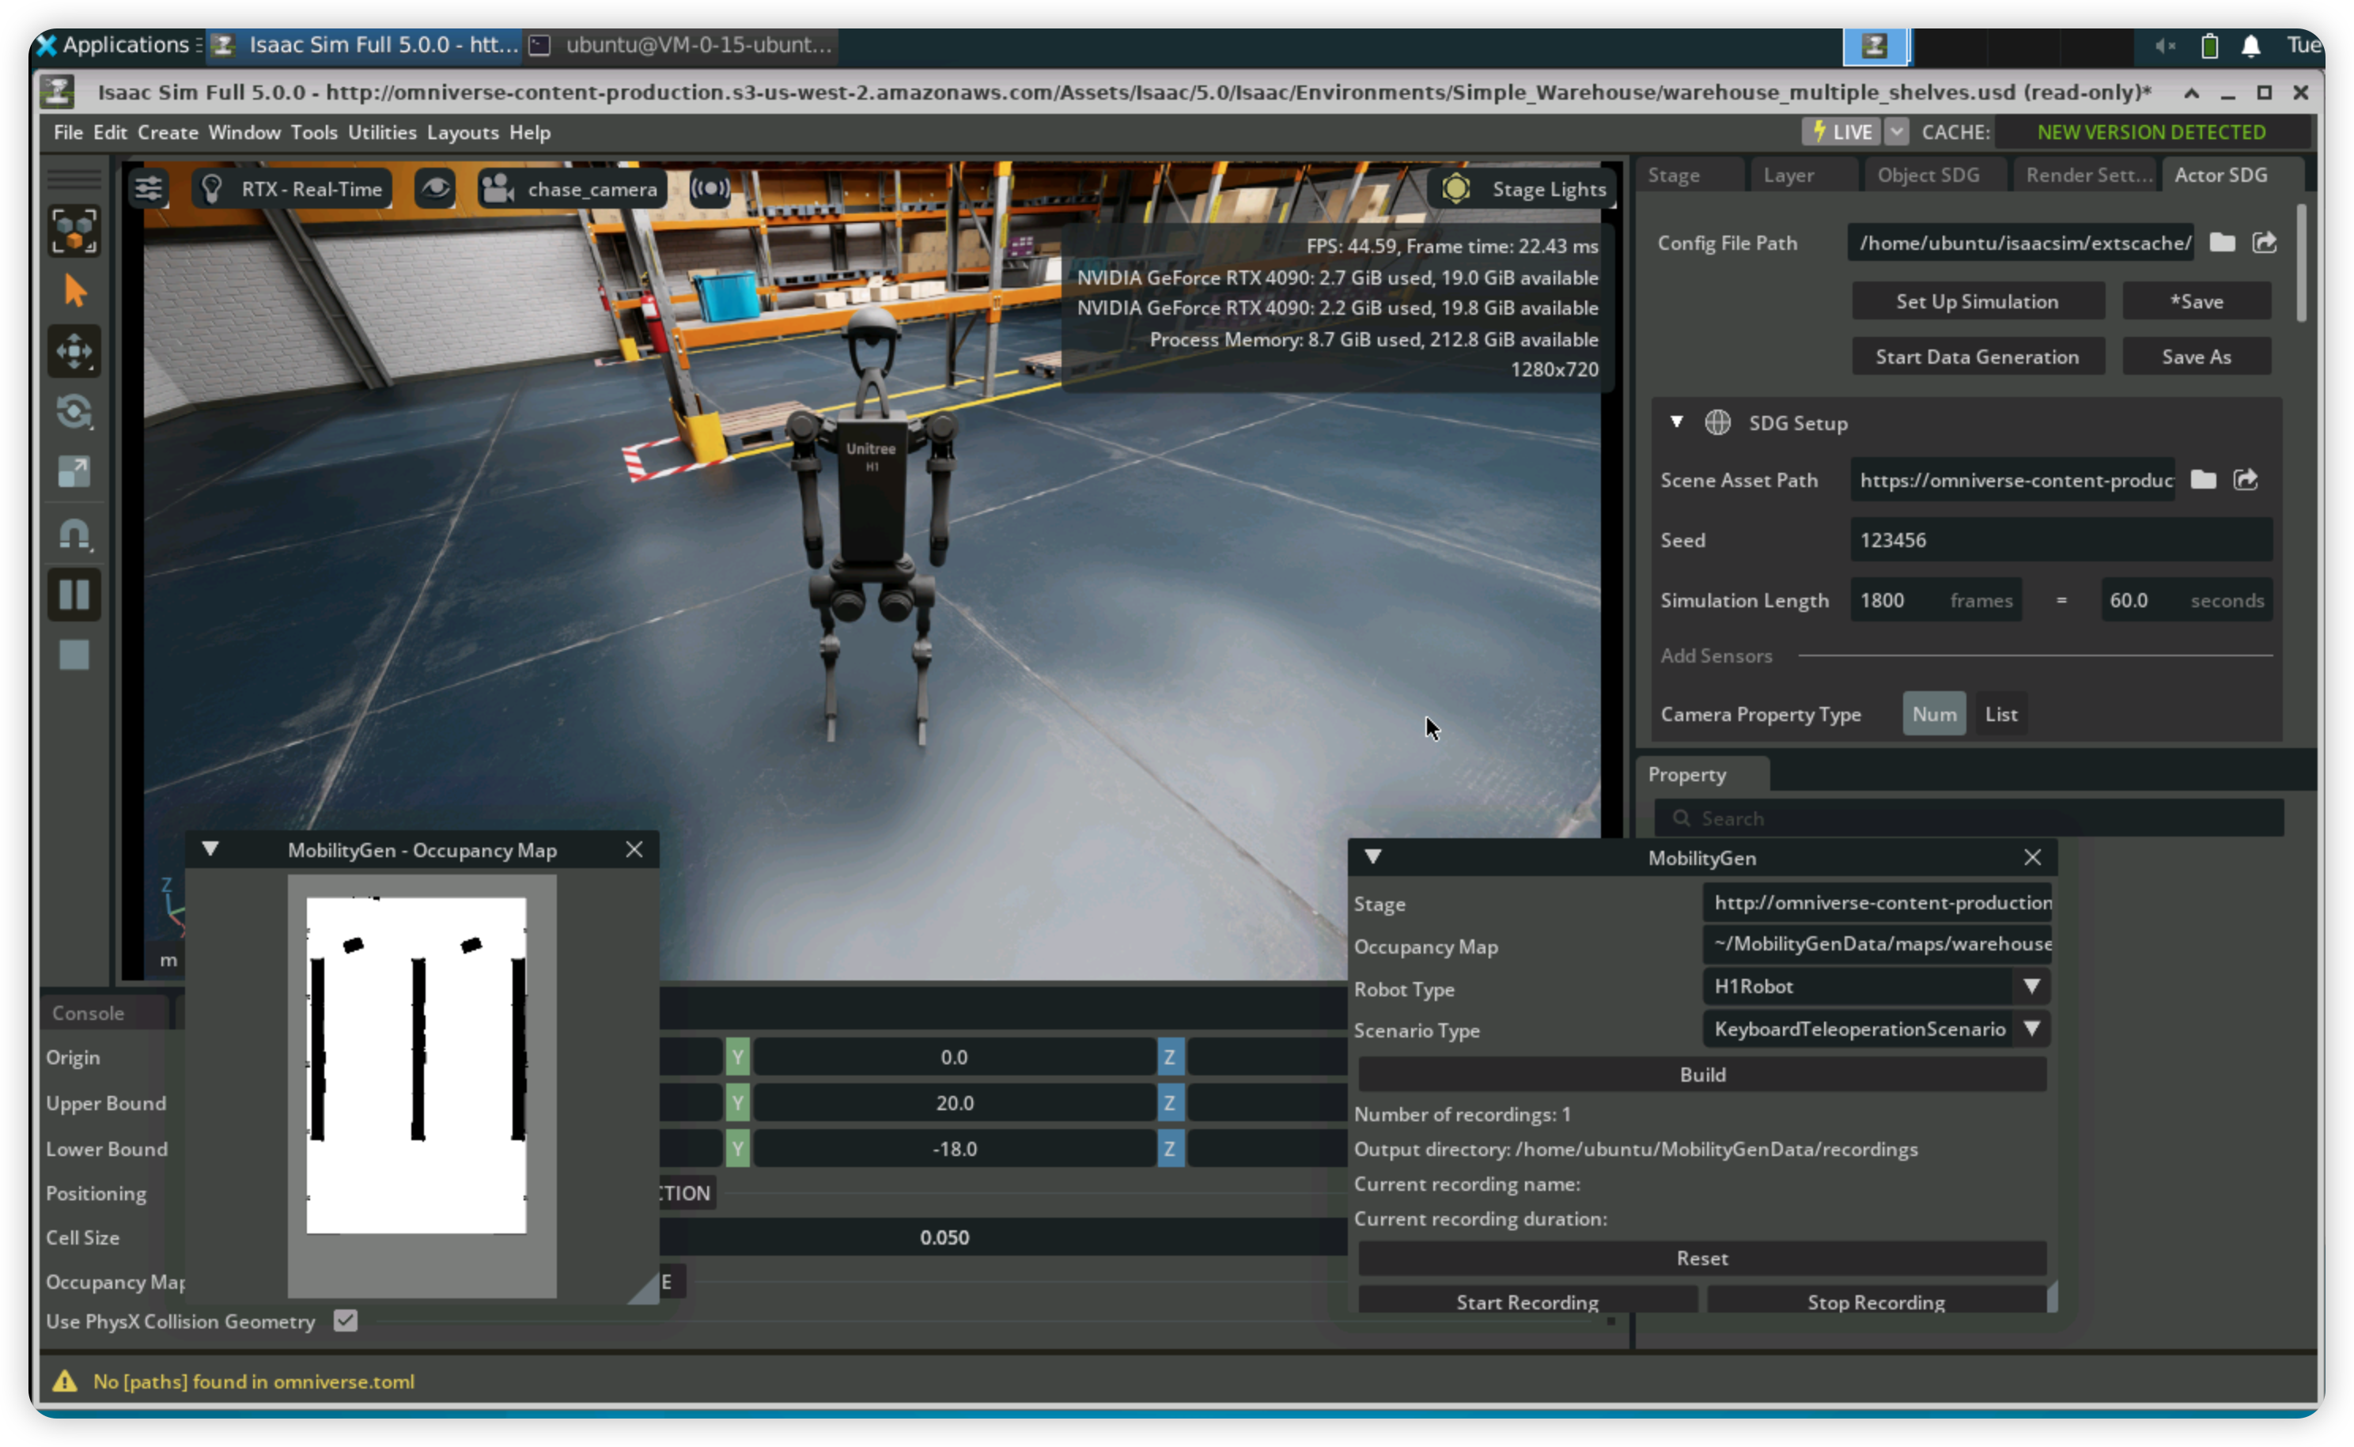Open the Utilities menu
Image resolution: width=2354 pixels, height=1447 pixels.
382,132
